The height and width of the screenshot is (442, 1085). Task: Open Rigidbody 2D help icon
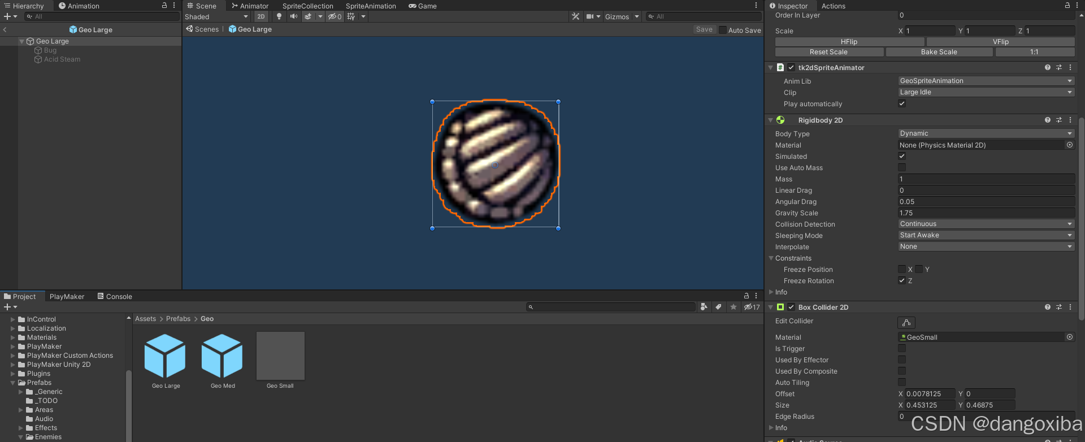1048,120
